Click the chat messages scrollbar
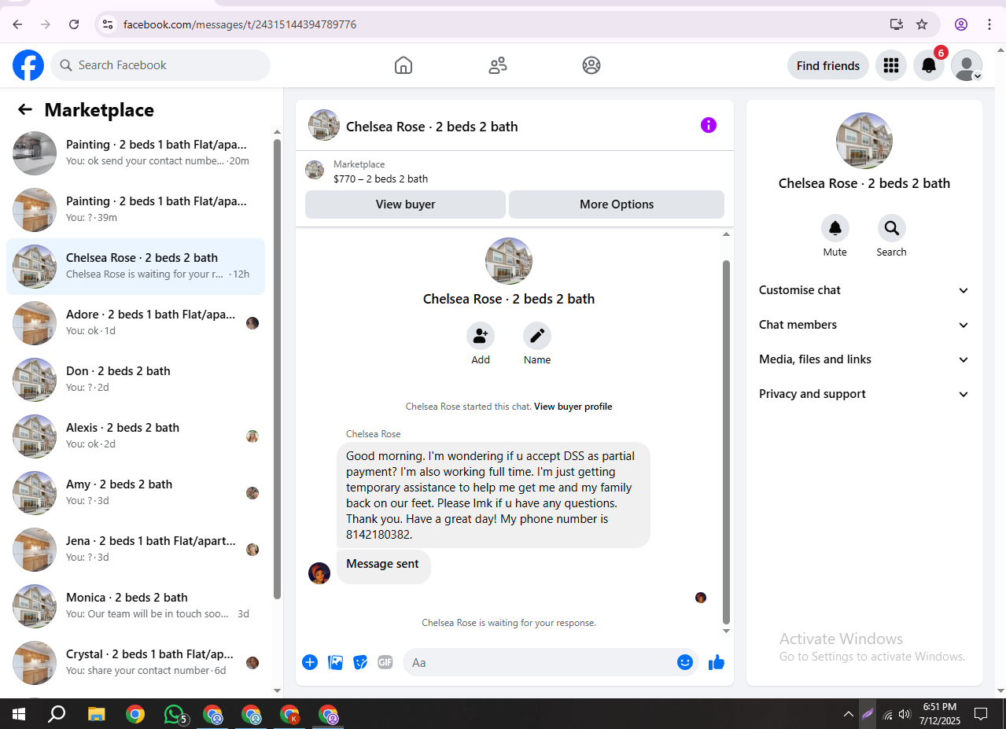This screenshot has height=729, width=1006. tap(726, 442)
